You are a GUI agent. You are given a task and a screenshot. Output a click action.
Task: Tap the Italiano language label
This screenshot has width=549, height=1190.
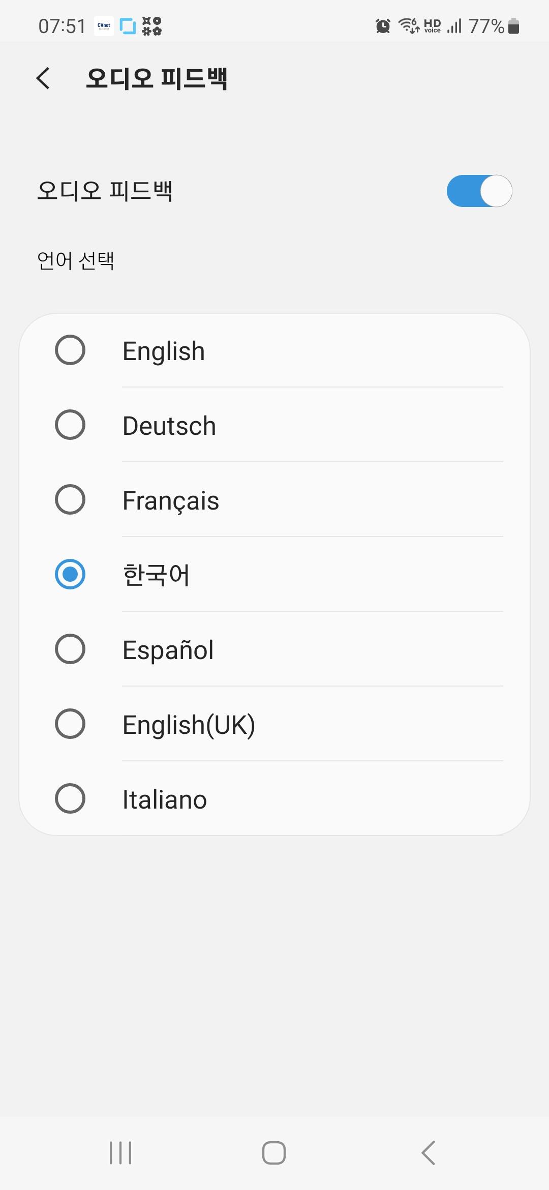(165, 800)
